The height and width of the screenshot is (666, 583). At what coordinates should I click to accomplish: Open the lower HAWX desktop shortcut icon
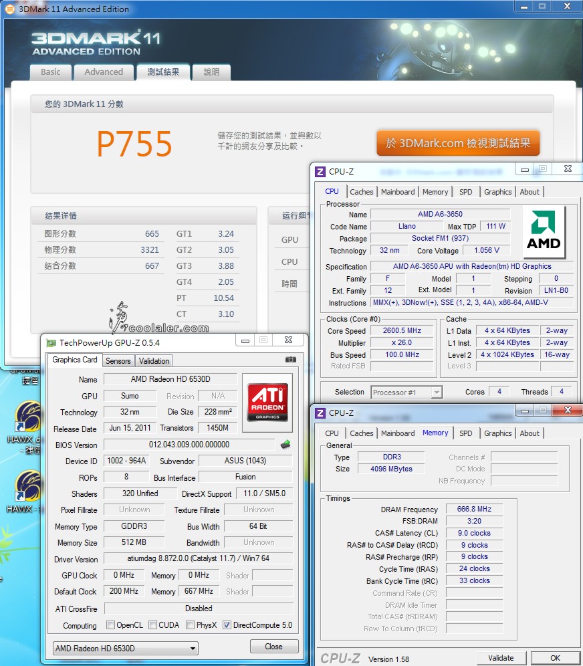click(27, 486)
